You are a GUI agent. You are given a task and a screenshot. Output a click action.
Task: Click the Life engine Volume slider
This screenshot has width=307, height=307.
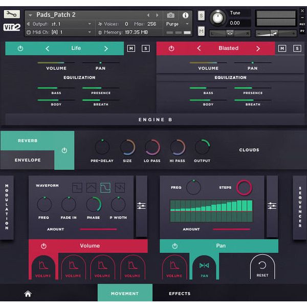[x=56, y=62]
